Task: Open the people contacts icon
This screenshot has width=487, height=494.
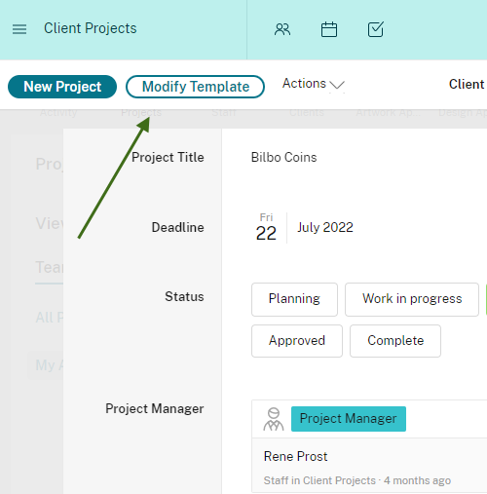Action: coord(282,29)
